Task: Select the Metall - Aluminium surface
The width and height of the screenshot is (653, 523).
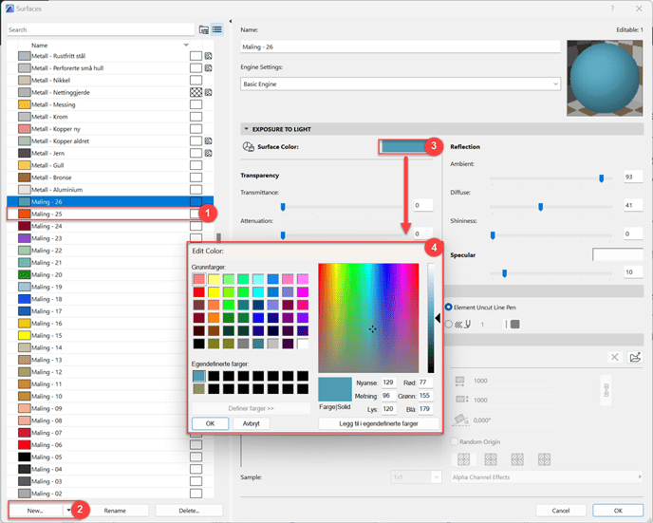Action: [x=110, y=190]
